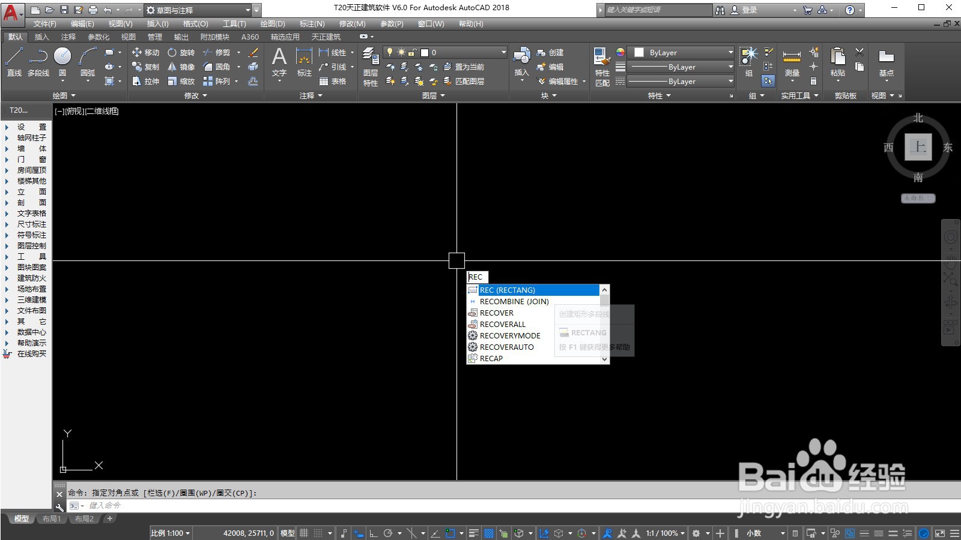Image resolution: width=961 pixels, height=540 pixels.
Task: Switch to the 布局1 layout tab
Action: (52, 519)
